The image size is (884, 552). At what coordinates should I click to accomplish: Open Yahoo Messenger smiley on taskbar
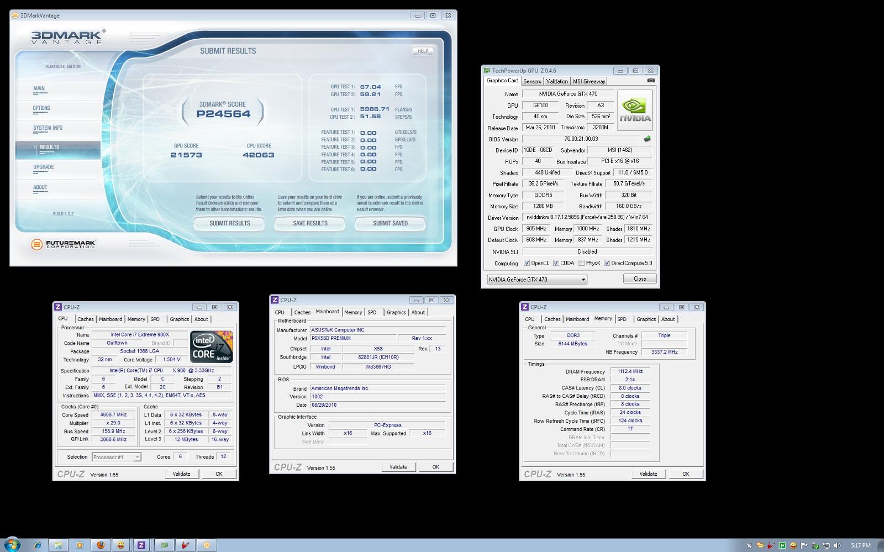pos(120,545)
